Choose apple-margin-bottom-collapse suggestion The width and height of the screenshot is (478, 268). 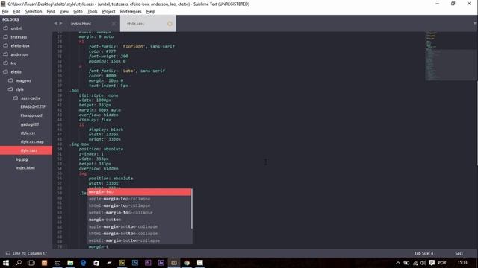coord(140,226)
